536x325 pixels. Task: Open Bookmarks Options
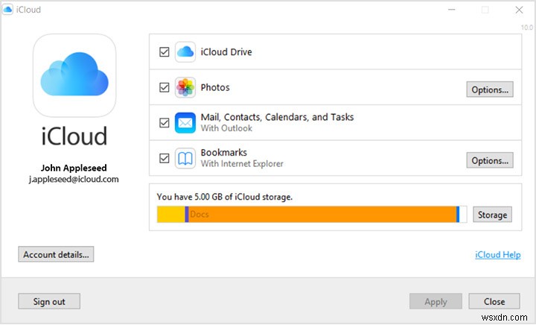(489, 160)
